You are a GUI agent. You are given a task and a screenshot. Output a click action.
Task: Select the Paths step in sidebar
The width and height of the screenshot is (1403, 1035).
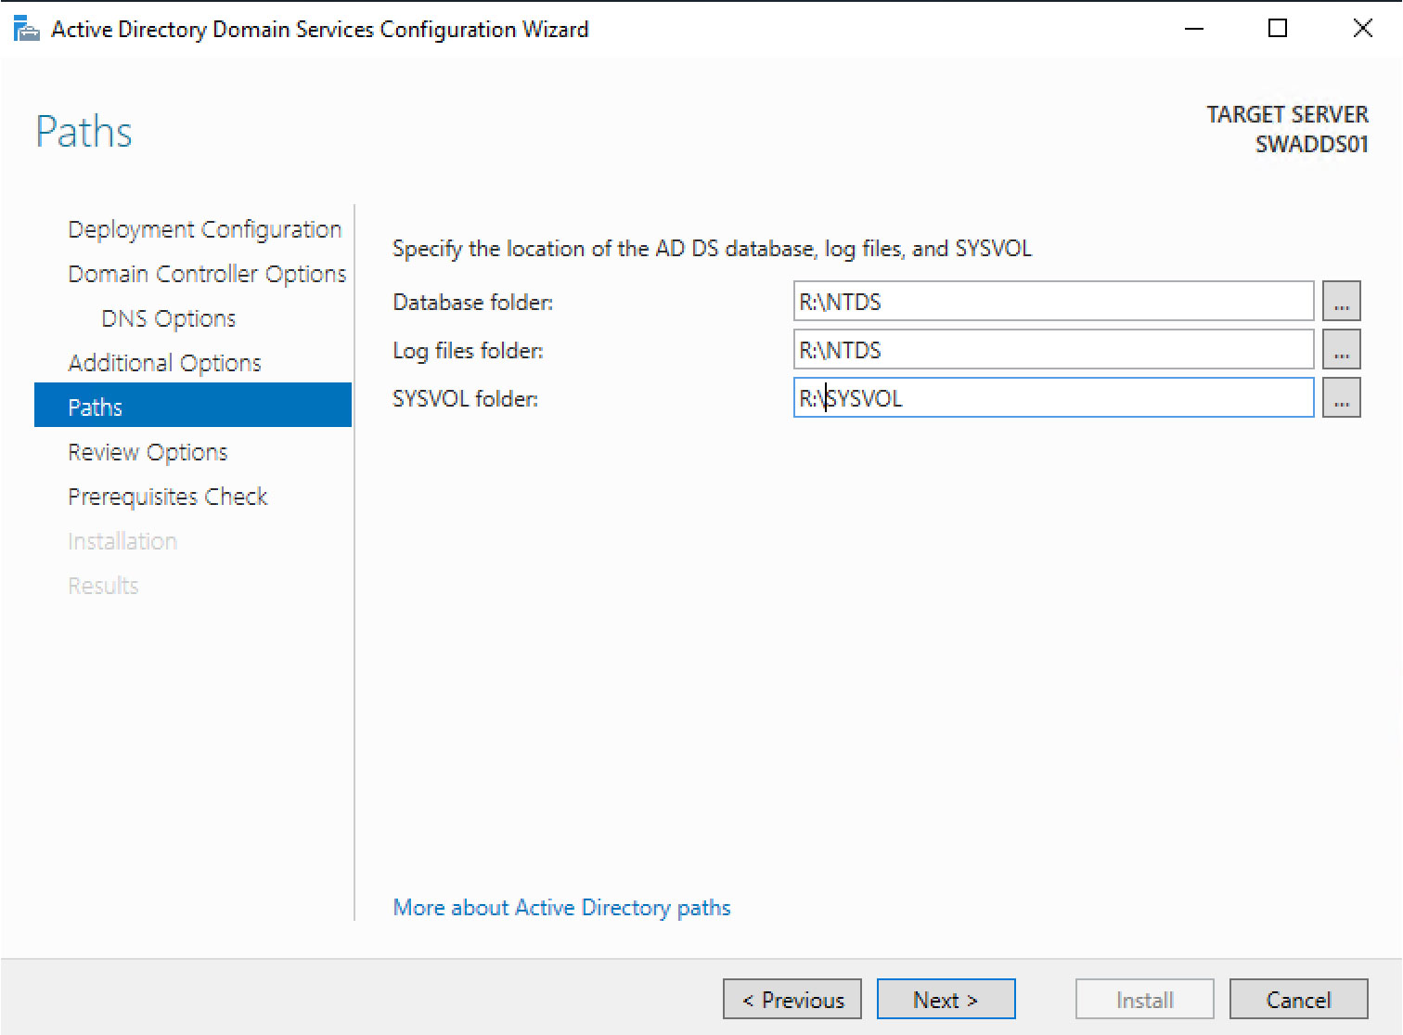click(193, 406)
